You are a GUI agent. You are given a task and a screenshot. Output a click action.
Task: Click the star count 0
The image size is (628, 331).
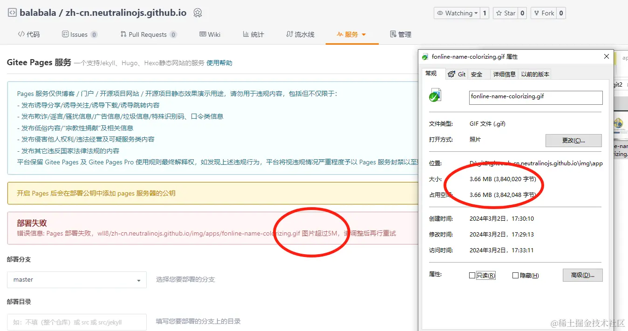click(523, 13)
